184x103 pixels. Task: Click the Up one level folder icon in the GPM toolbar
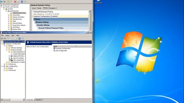point(8,1)
